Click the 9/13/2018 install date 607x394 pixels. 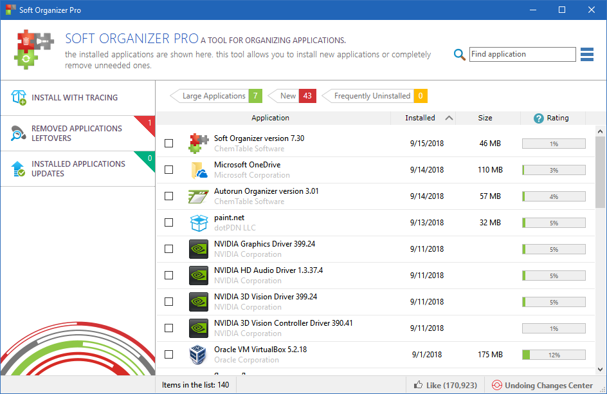point(427,222)
